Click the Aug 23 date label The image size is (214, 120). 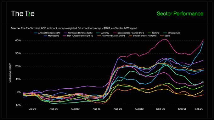pos(118,109)
